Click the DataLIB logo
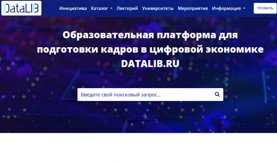The width and height of the screenshot is (277, 164). (x=21, y=8)
